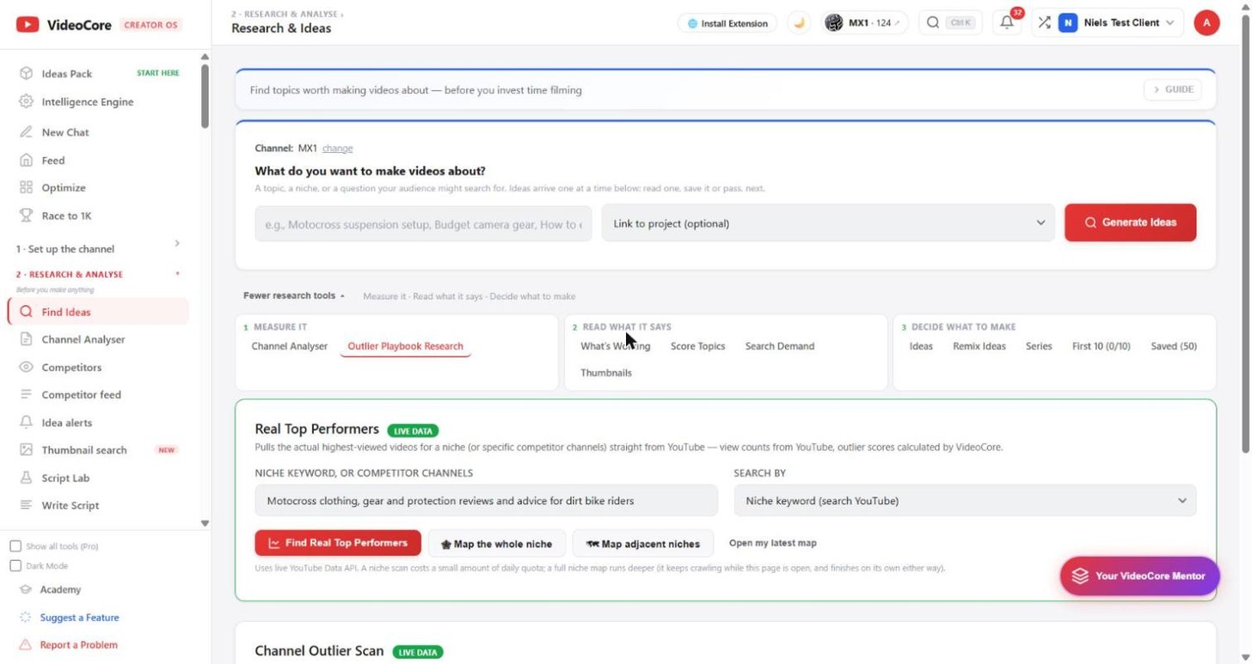Screen dimensions: 1252x664
Task: Click the 'Map adjacent niches' button
Action: [x=642, y=544]
